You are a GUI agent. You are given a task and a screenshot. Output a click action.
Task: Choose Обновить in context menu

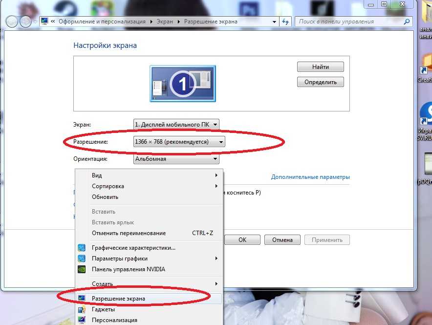point(149,197)
